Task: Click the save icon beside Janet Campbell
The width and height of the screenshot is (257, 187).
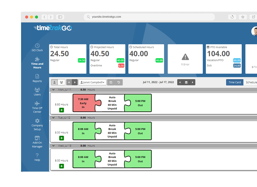Action: pos(111,82)
